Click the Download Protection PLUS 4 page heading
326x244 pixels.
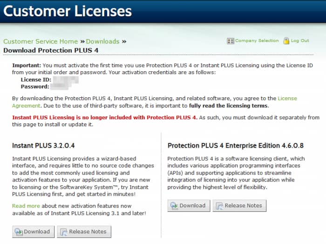pos(51,50)
